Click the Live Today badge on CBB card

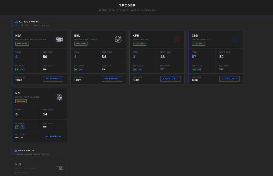pos(198,43)
